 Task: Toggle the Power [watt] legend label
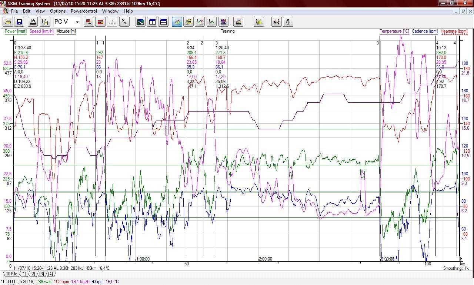point(16,31)
